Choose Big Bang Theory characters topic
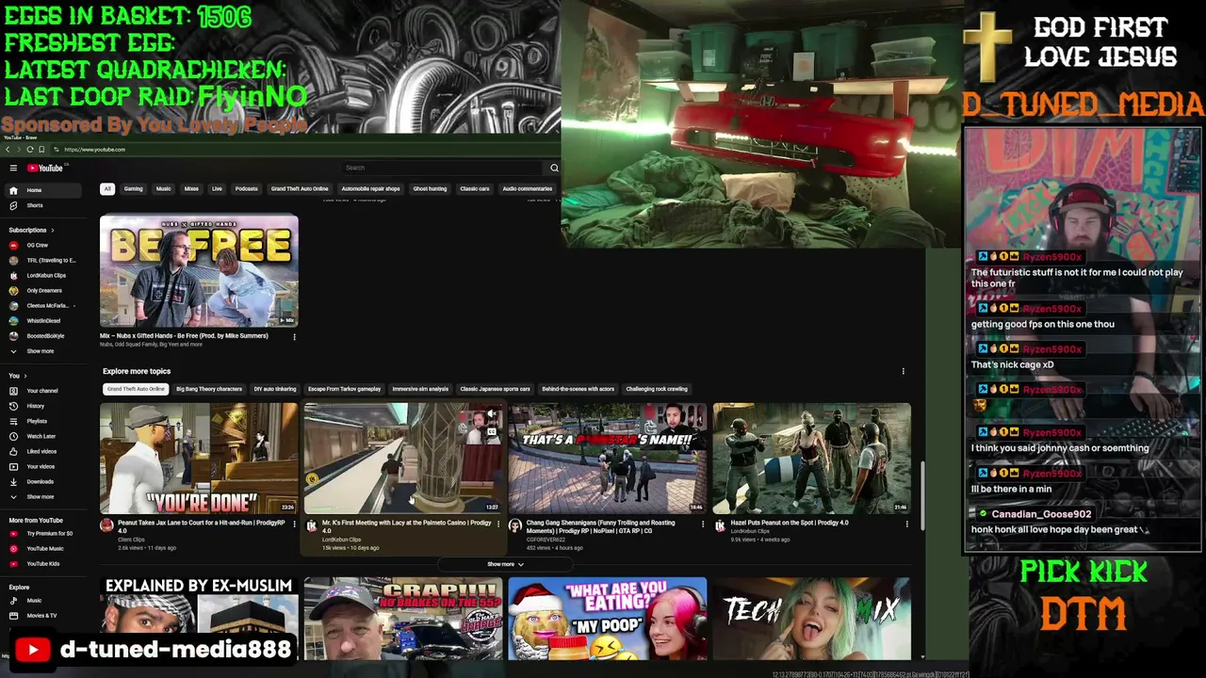The height and width of the screenshot is (678, 1206). click(x=209, y=389)
